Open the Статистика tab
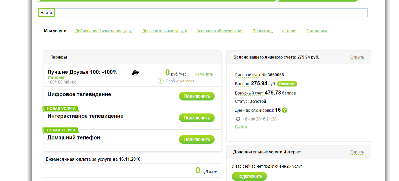 coord(316,31)
